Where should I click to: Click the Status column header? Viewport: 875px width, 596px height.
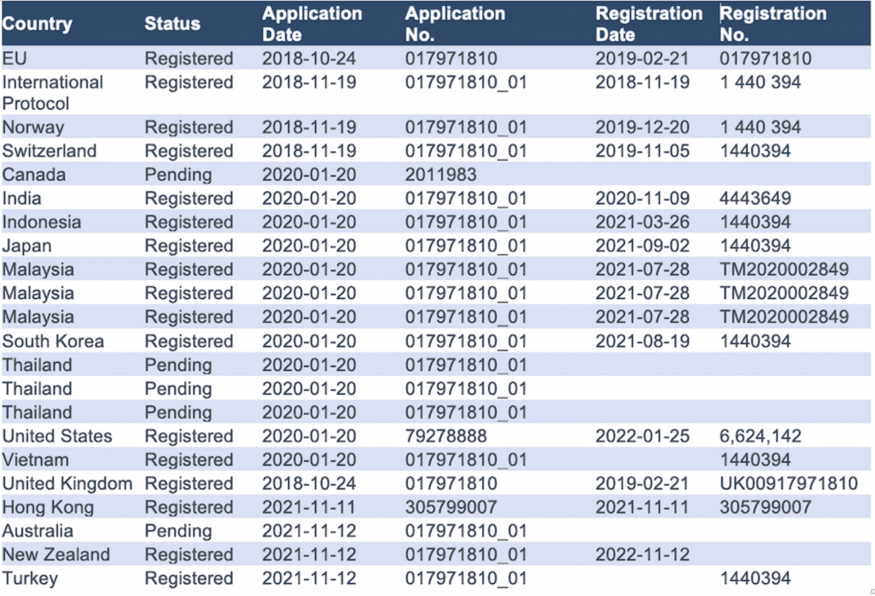(173, 24)
